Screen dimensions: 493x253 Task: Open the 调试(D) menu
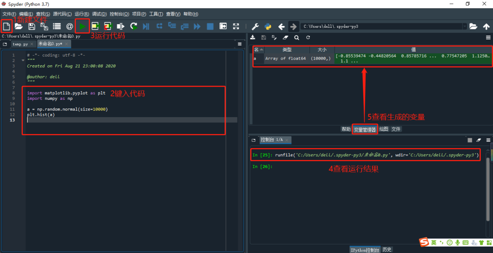[x=100, y=14]
